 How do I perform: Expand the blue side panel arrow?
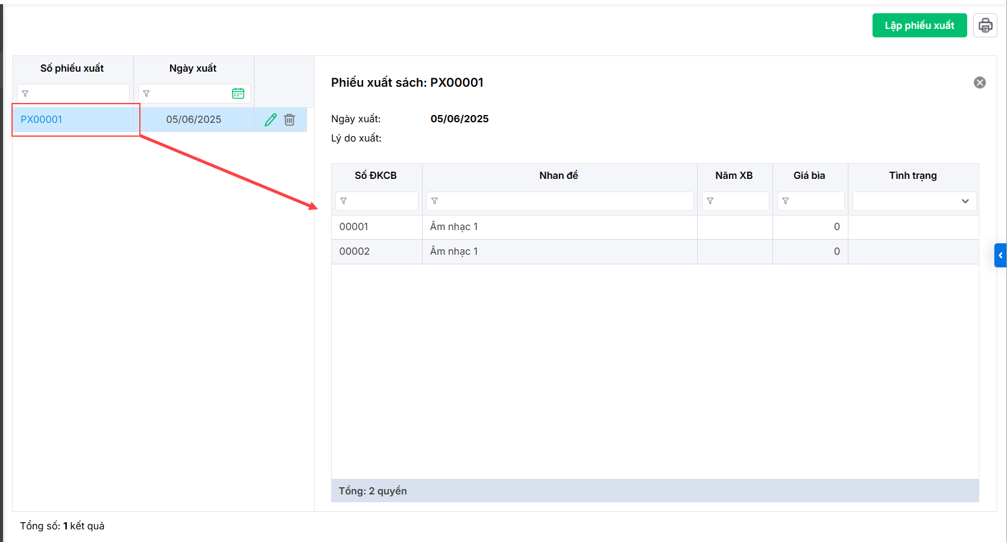pyautogui.click(x=1000, y=255)
